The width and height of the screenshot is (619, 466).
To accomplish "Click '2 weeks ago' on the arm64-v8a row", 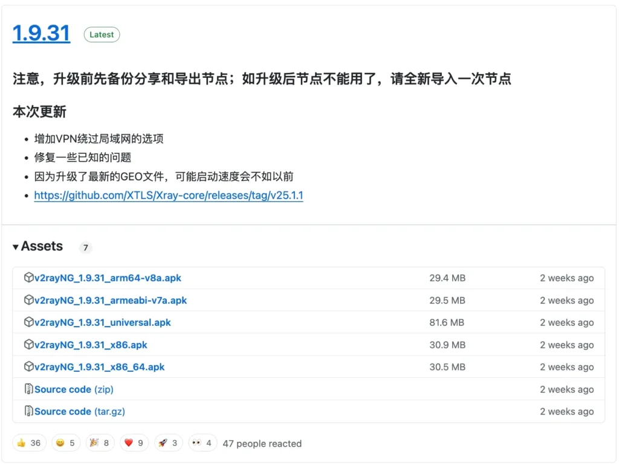I will click(x=567, y=278).
